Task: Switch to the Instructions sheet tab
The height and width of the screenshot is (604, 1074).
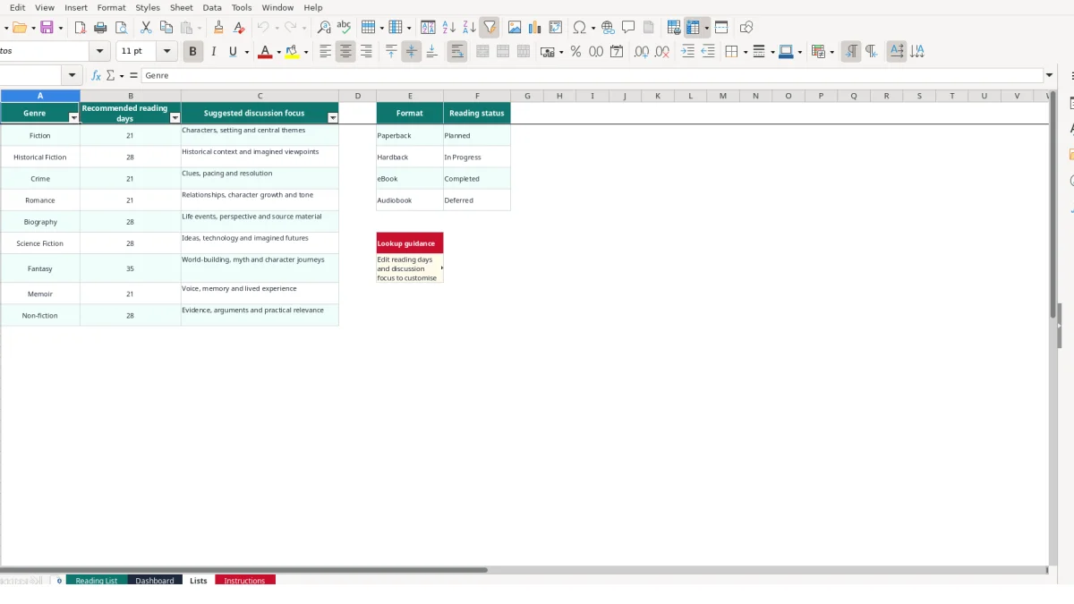Action: tap(244, 581)
